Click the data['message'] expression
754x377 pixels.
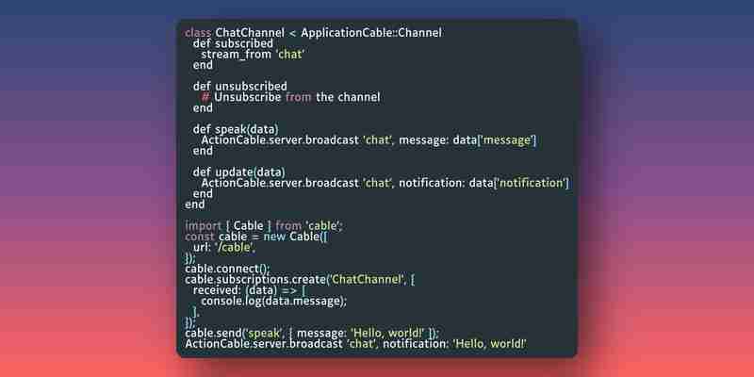coord(494,139)
